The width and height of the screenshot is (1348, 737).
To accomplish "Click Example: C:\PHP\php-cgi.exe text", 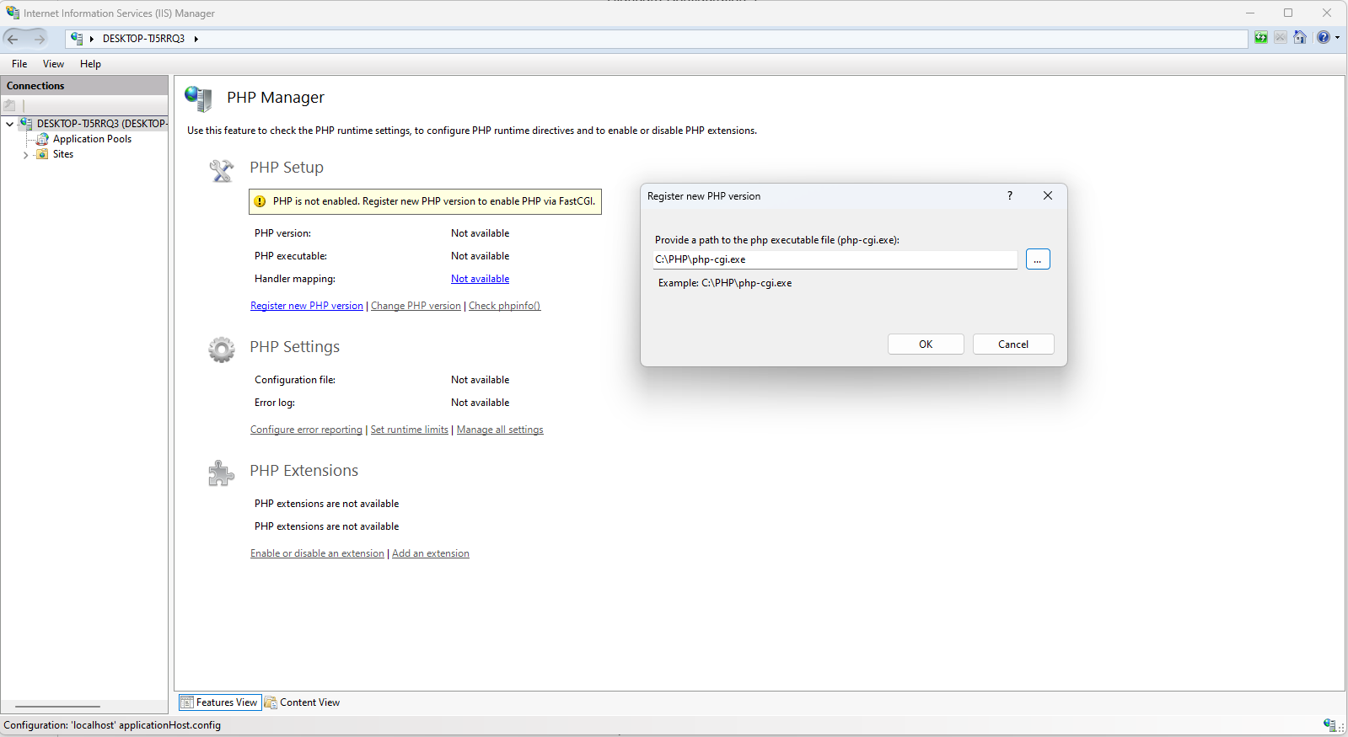I will 725,283.
